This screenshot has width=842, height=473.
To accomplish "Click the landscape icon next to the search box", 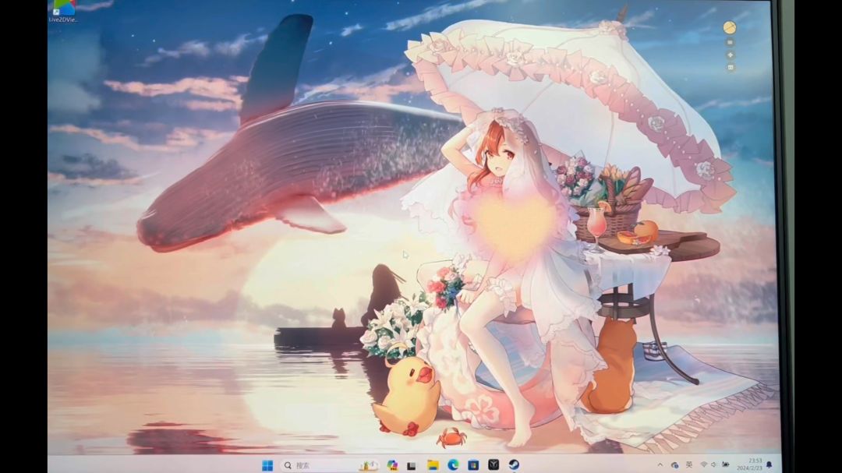I will [368, 465].
